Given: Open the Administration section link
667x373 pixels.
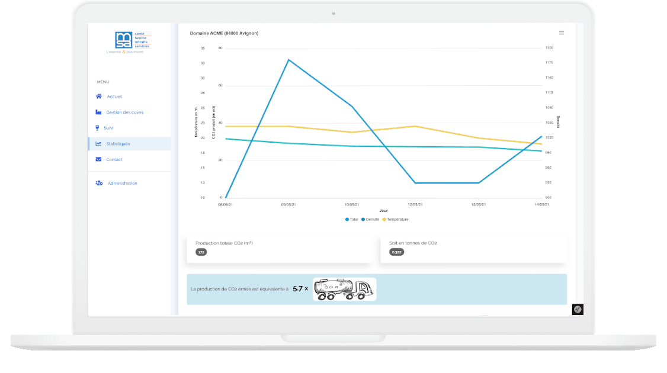Looking at the screenshot, I should coord(122,183).
